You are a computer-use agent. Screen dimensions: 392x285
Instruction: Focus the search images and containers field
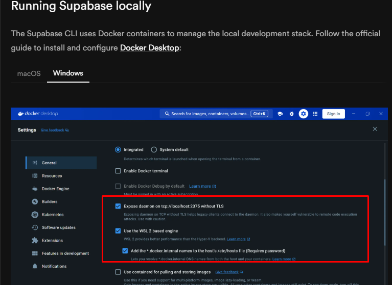[216, 114]
